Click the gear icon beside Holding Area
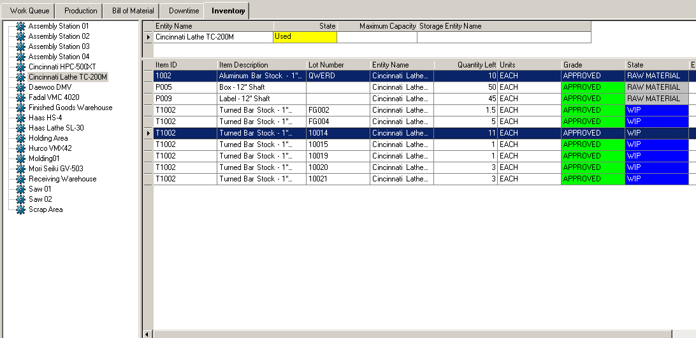 [x=20, y=138]
